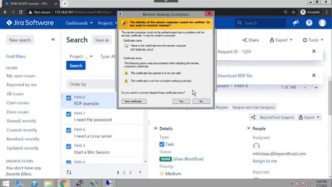Toggle the PAM-7 issue checkbox
This screenshot has height=187, width=332.
[x=68, y=114]
